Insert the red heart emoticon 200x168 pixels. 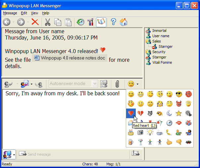131,113
